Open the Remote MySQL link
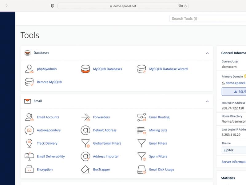 (x=50, y=82)
